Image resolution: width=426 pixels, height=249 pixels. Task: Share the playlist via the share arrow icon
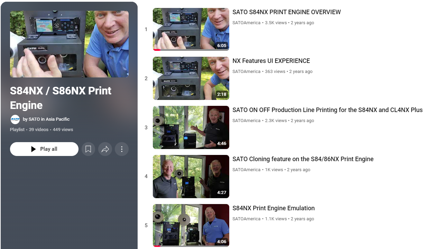pos(105,149)
